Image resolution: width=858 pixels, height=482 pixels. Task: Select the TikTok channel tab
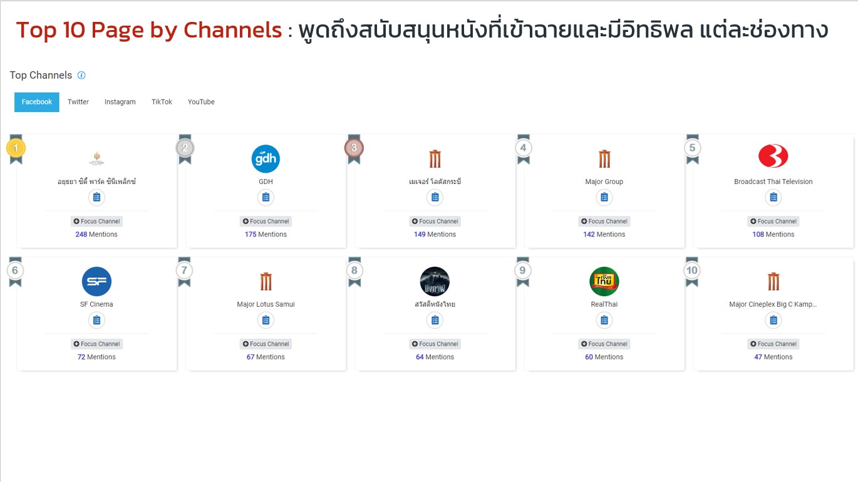[x=162, y=102]
